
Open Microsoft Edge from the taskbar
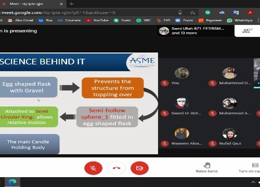(12, 182)
